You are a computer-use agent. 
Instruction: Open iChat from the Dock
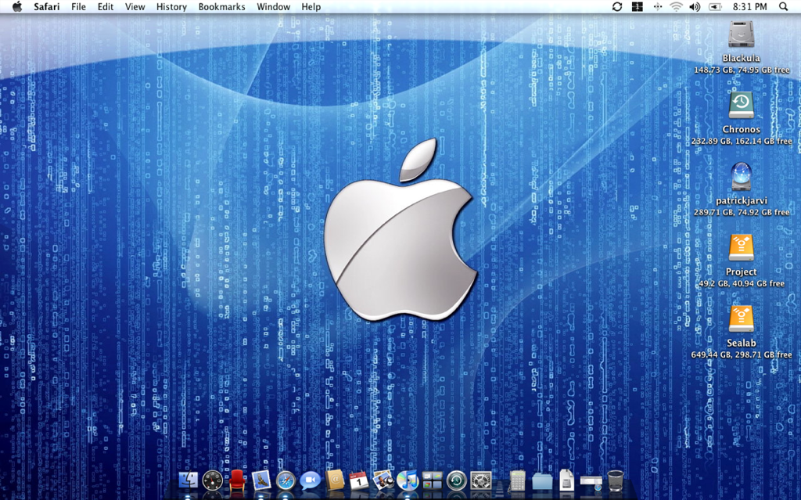310,480
